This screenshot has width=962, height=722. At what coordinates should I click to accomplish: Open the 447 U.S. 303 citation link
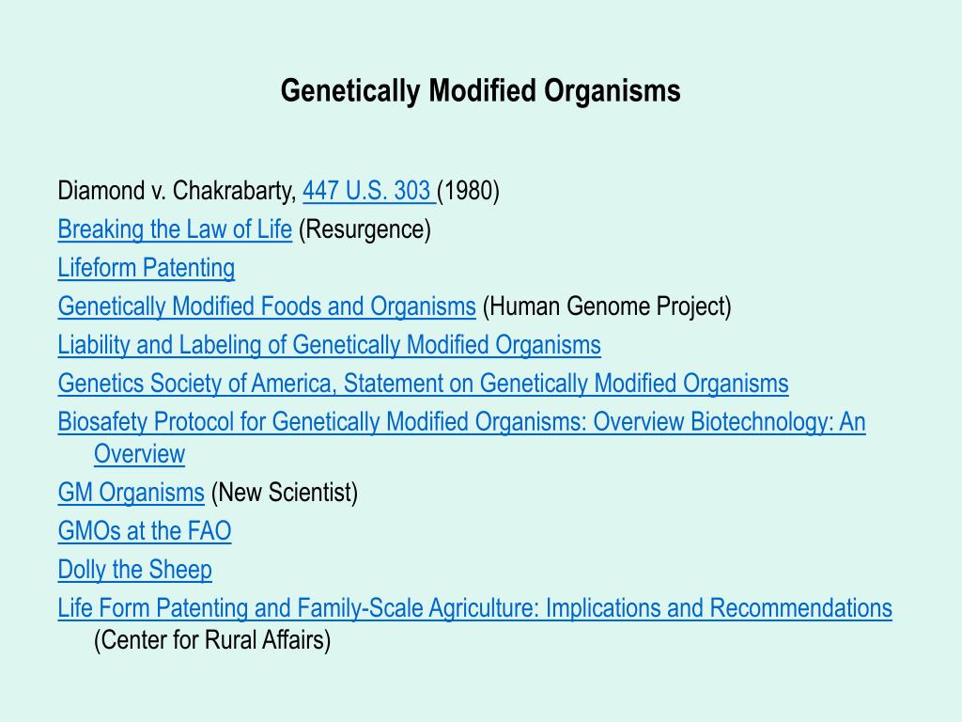pos(368,191)
